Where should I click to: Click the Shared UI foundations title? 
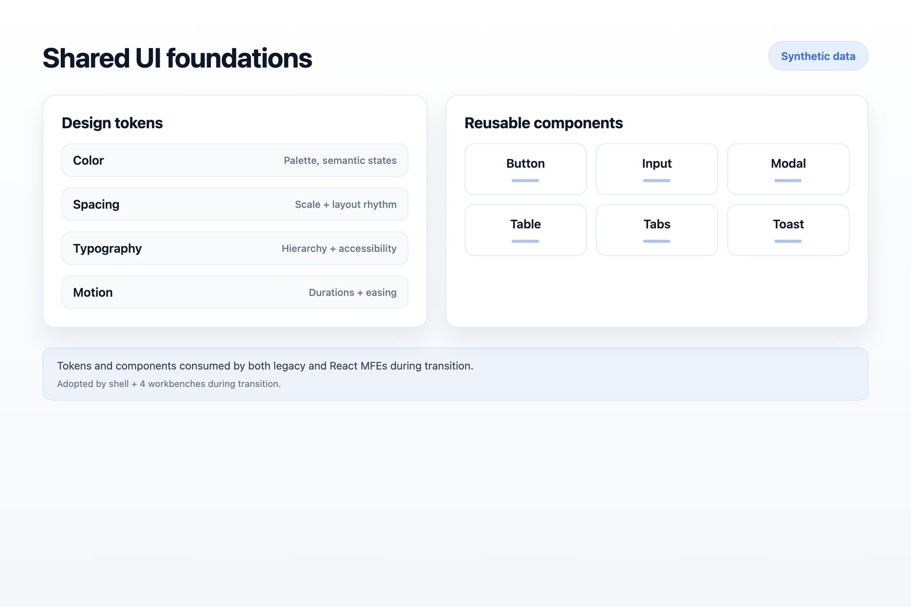pos(177,58)
